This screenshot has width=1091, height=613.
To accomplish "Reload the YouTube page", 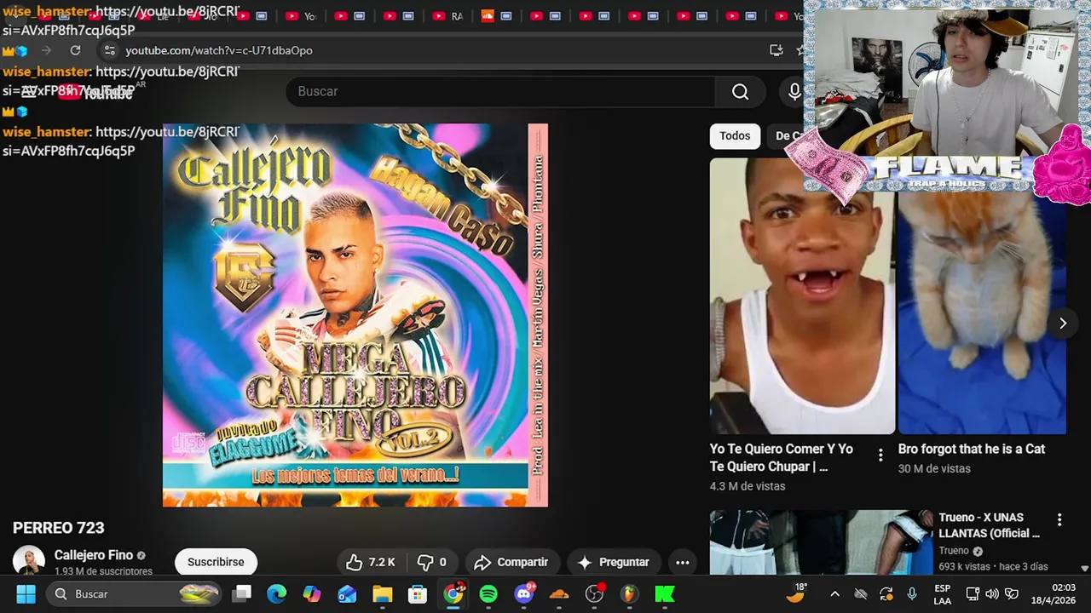I will point(75,50).
